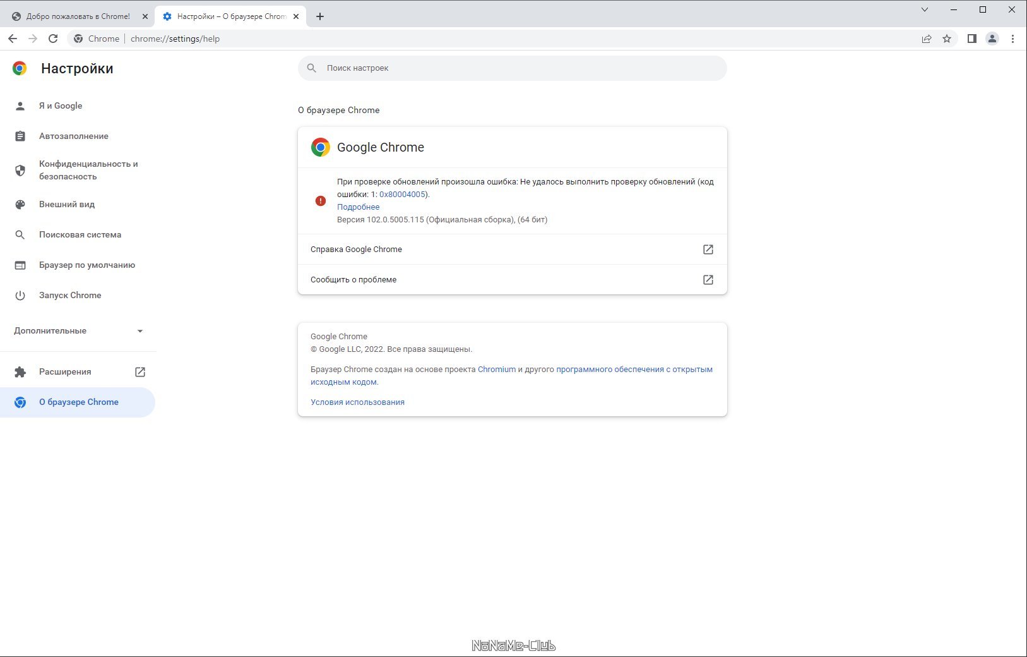The image size is (1027, 657).
Task: Expand the Дополнительные section
Action: [78, 331]
